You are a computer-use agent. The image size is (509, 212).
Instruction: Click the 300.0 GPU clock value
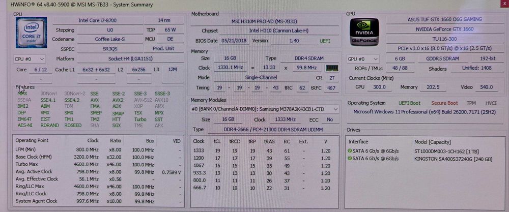[x=380, y=87]
